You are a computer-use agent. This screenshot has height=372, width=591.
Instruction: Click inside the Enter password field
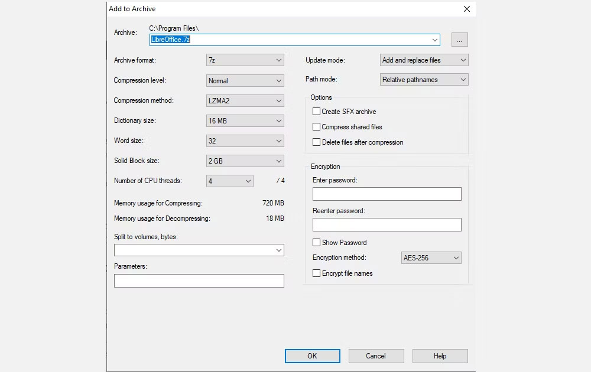387,194
